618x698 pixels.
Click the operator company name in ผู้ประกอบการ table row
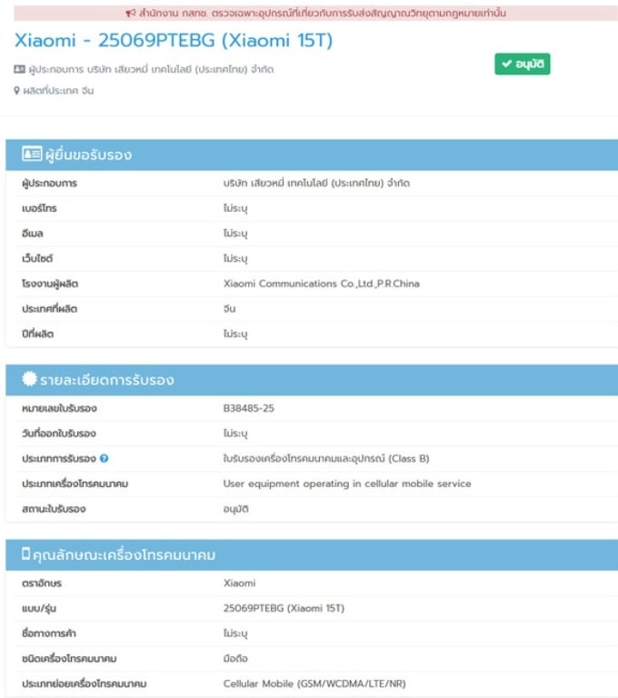point(316,183)
